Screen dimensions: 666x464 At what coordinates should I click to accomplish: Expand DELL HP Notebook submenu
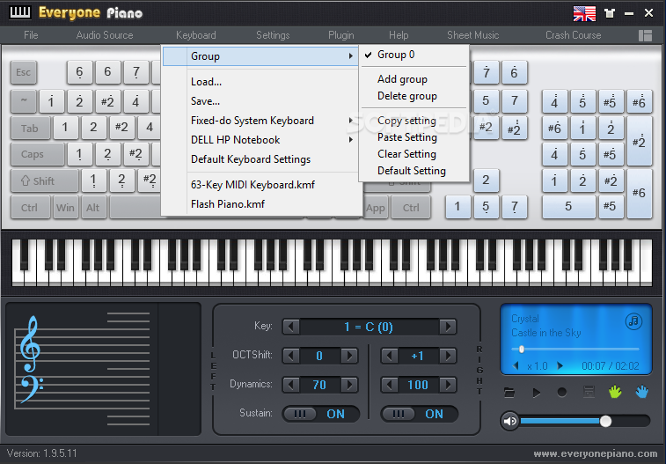(260, 140)
